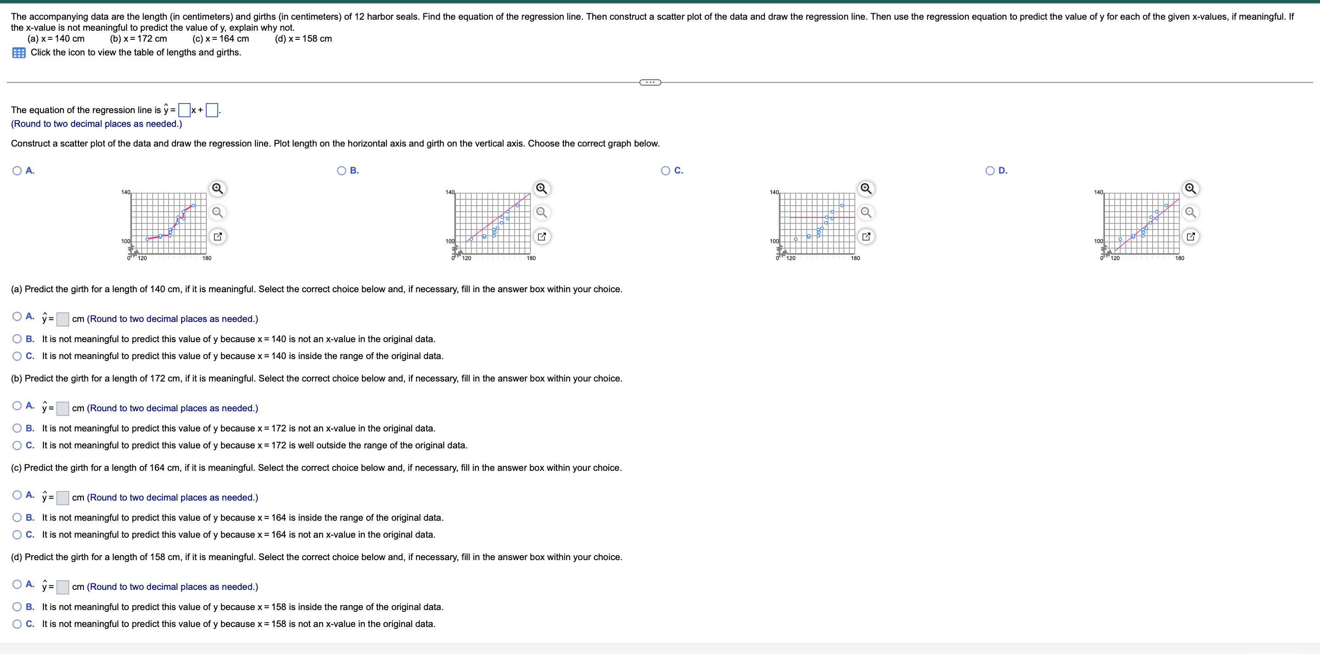
Task: Click the zoom-in magnifier on graph A
Action: (x=218, y=189)
